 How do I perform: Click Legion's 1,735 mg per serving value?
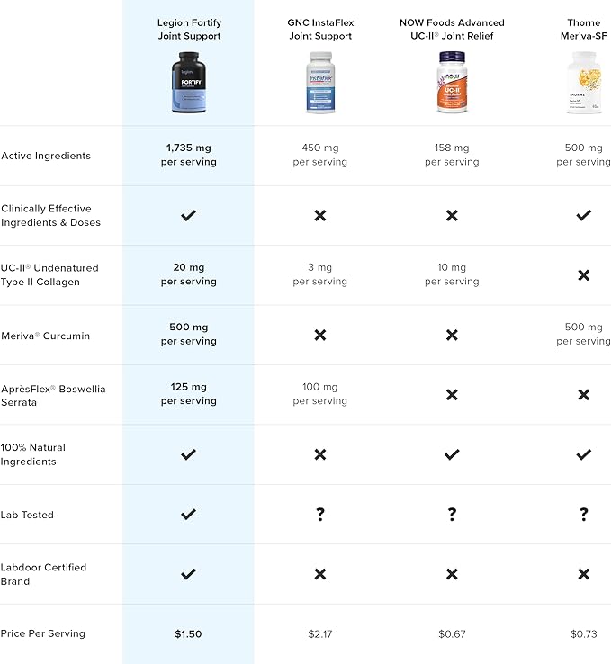coord(188,155)
